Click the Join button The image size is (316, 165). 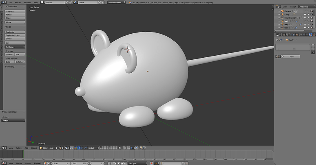(15, 43)
